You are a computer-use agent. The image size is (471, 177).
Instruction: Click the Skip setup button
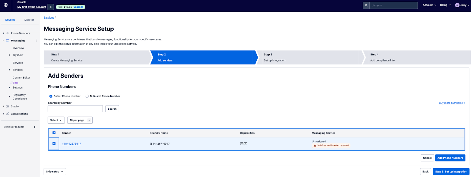click(x=55, y=172)
